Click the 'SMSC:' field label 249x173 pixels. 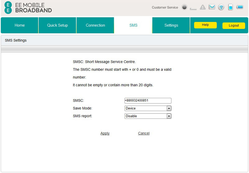click(78, 100)
